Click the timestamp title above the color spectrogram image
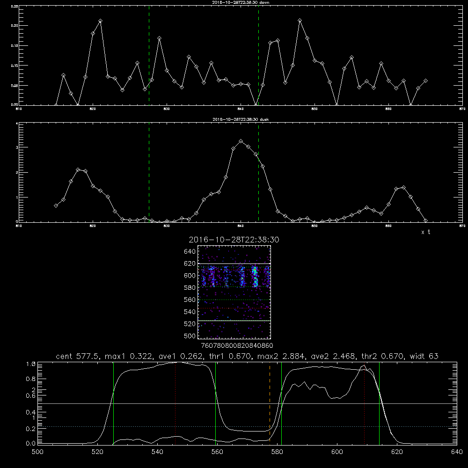The width and height of the screenshot is (468, 468). click(234, 240)
